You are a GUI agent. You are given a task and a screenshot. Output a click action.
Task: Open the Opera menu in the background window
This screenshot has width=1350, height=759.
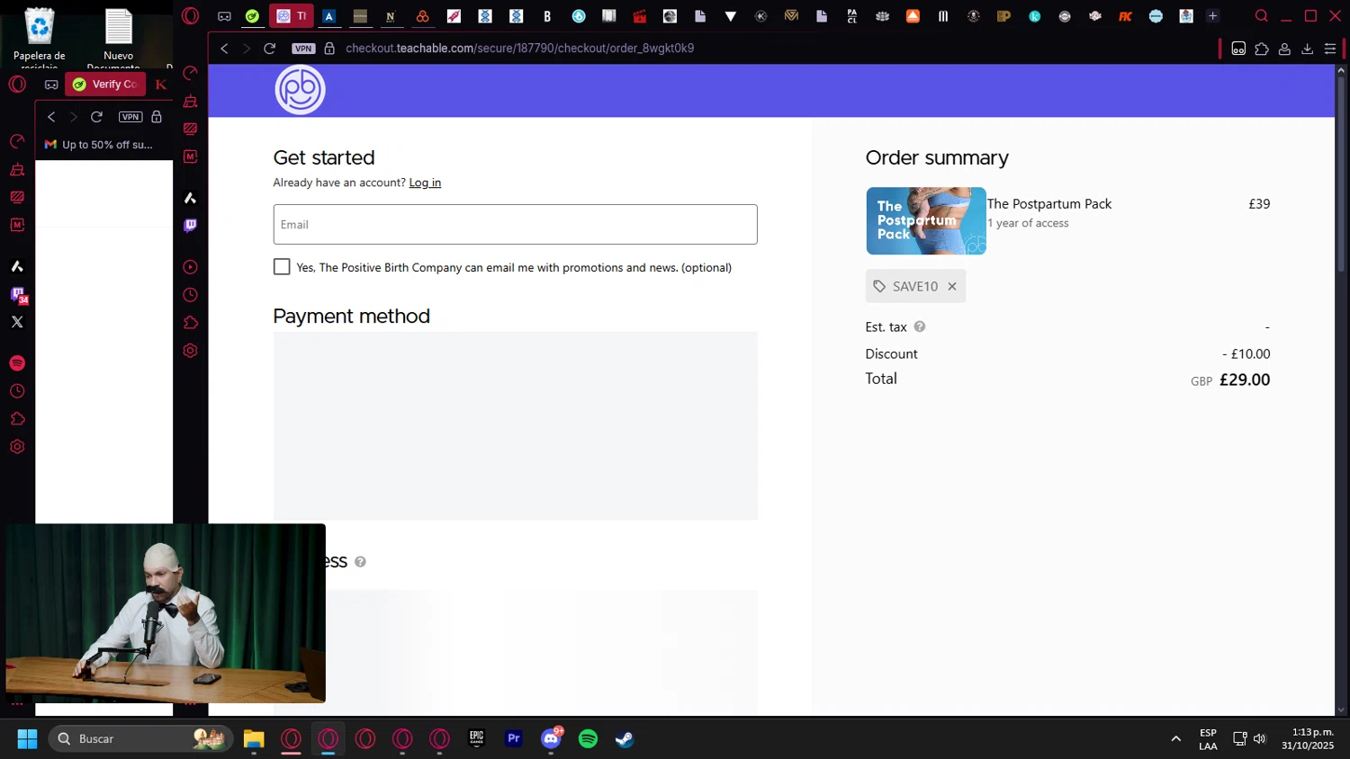17,85
